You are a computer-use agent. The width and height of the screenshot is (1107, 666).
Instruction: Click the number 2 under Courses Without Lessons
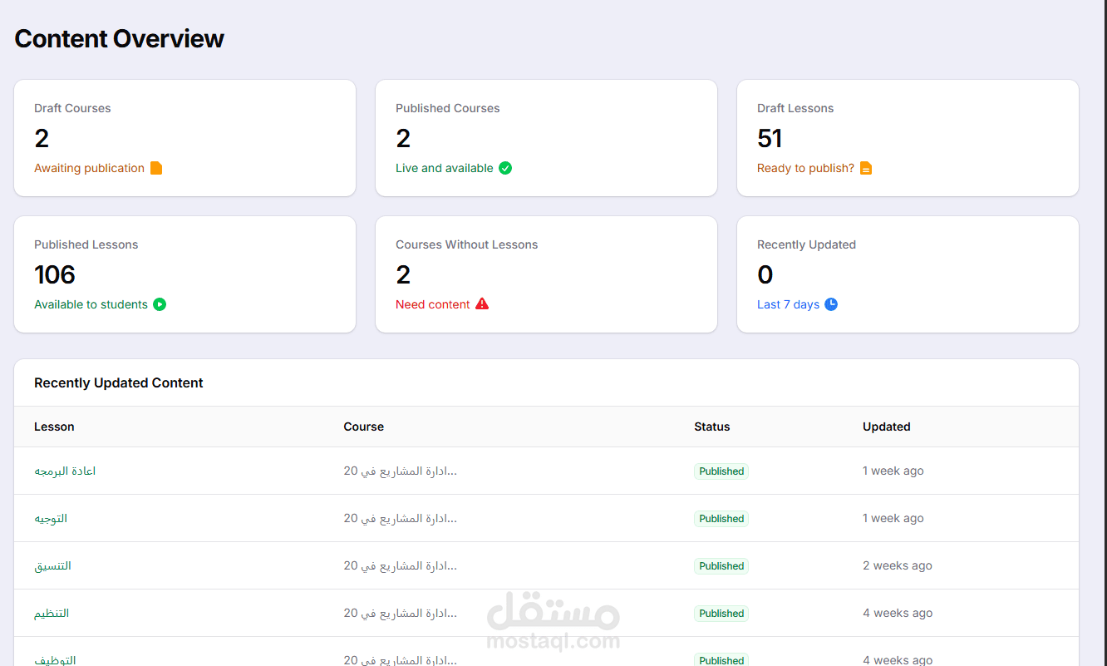(403, 274)
